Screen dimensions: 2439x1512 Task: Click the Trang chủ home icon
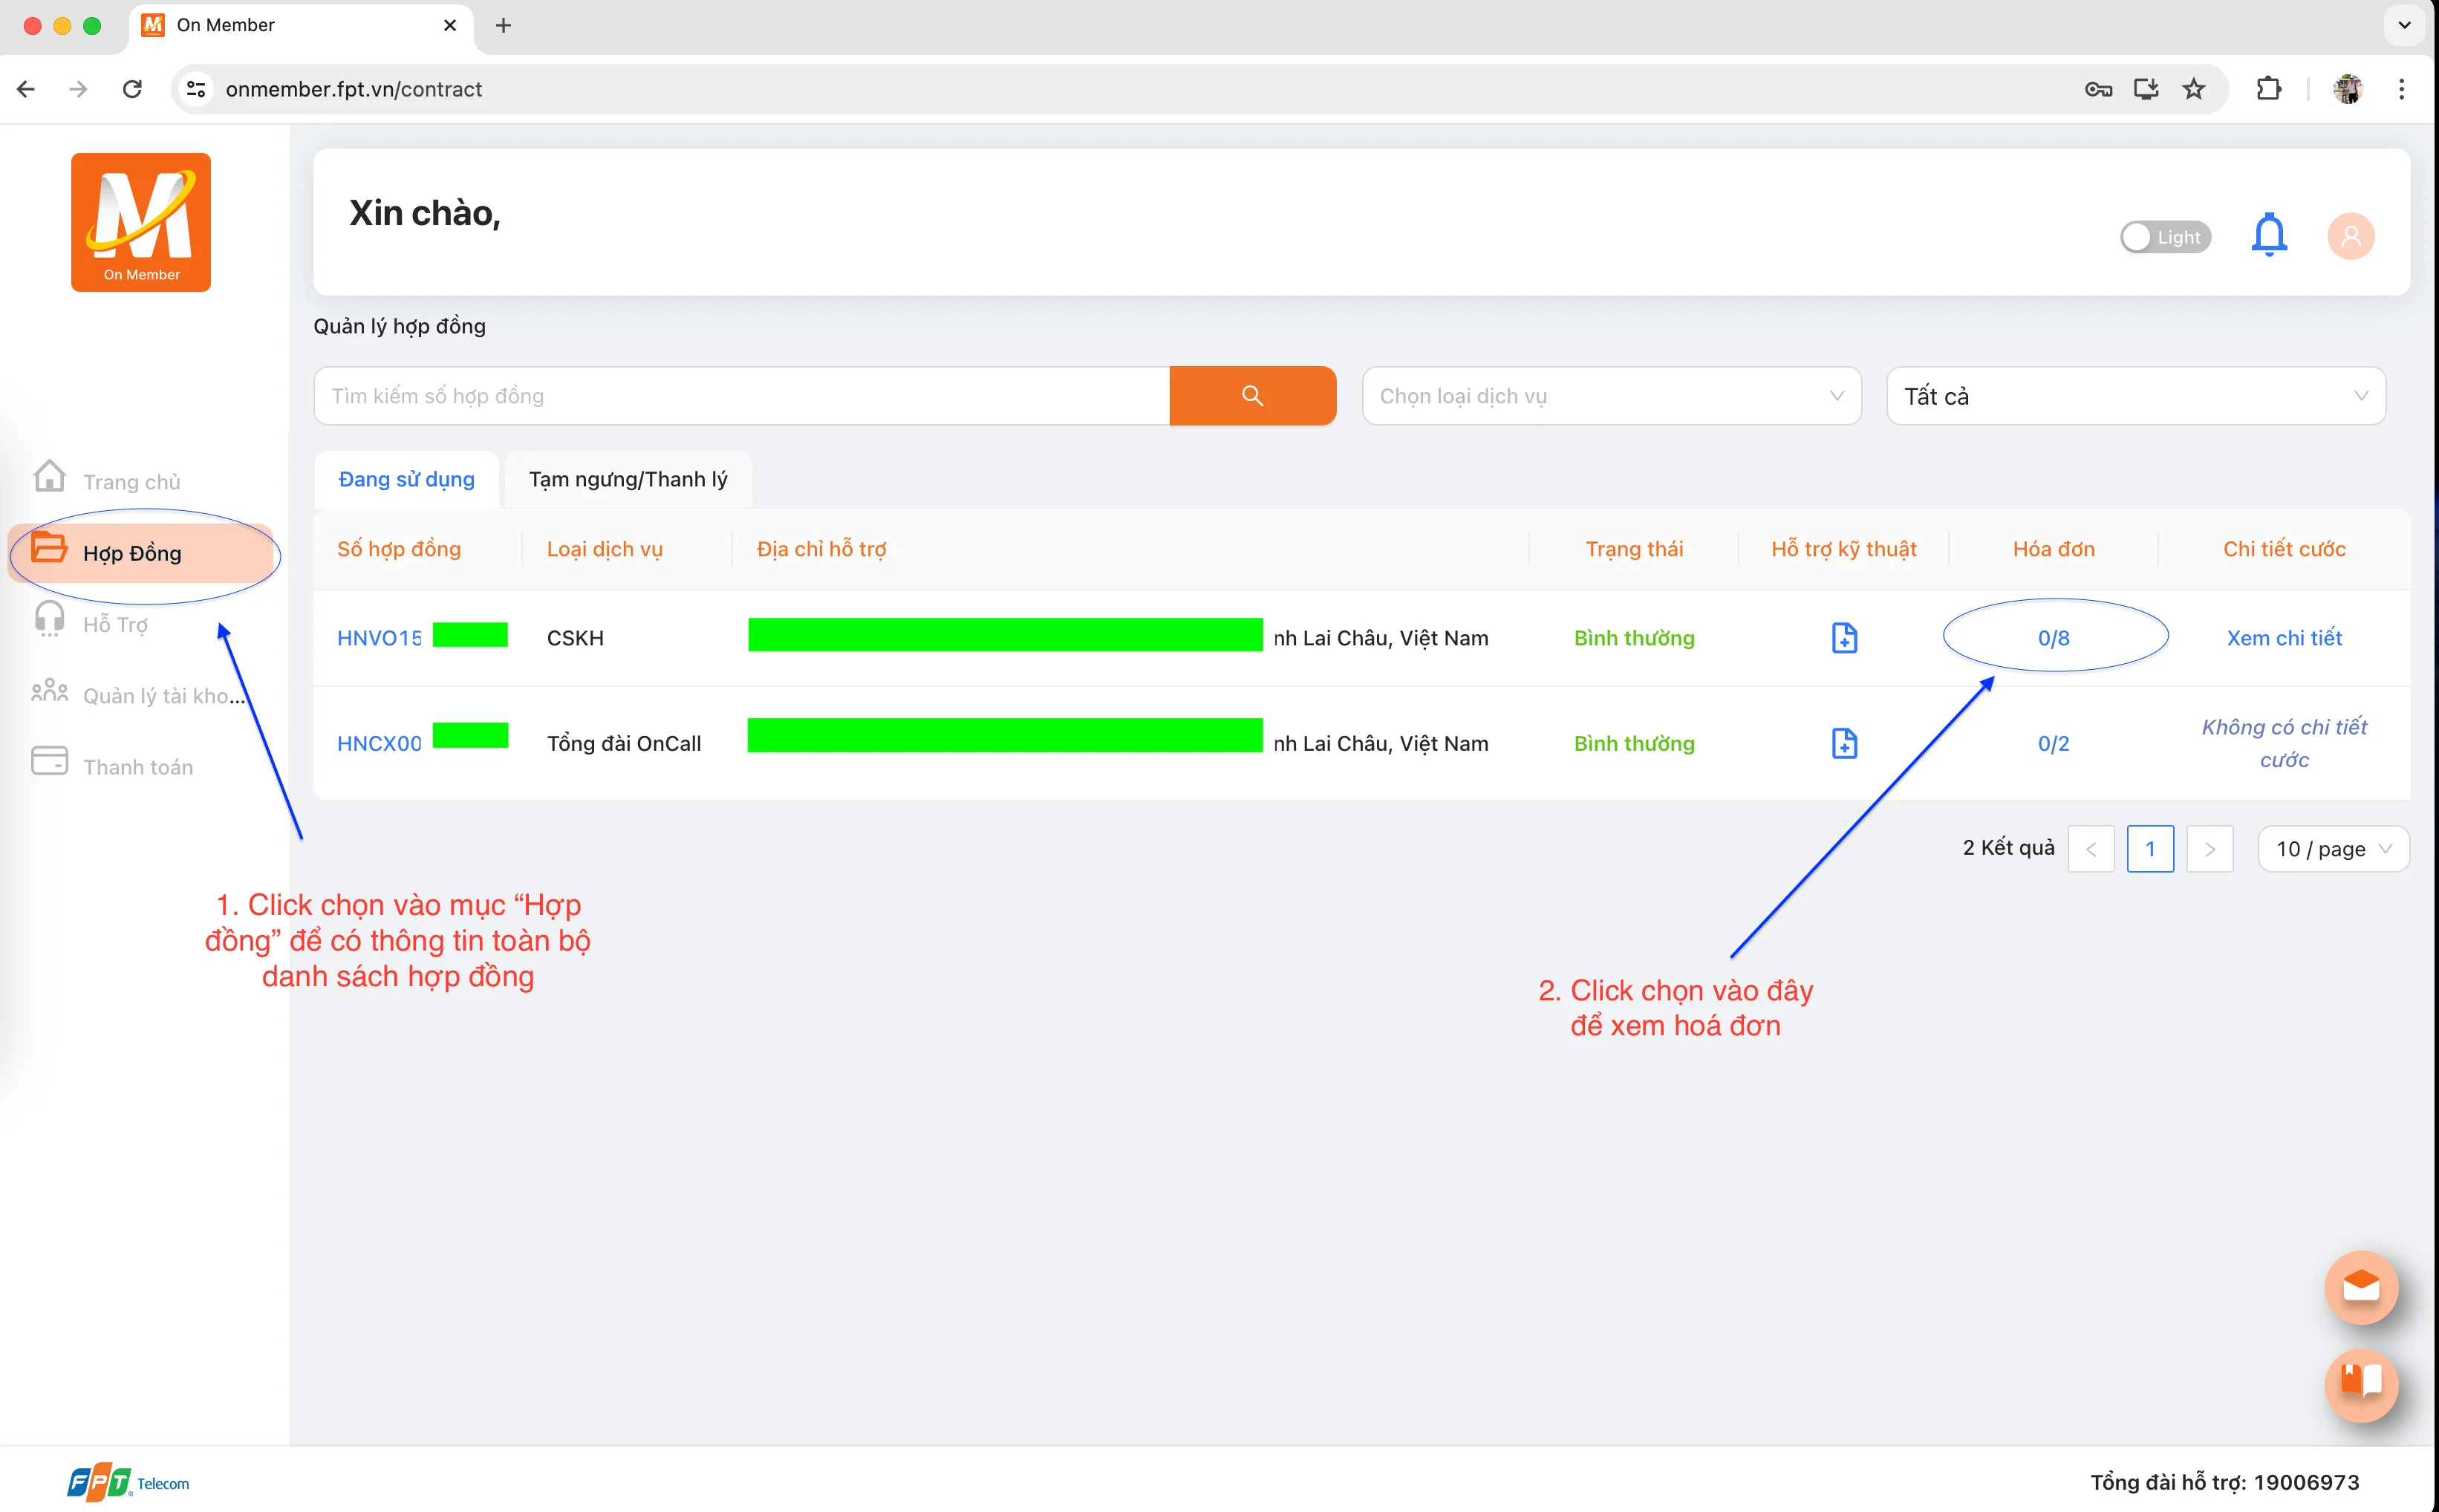click(48, 477)
